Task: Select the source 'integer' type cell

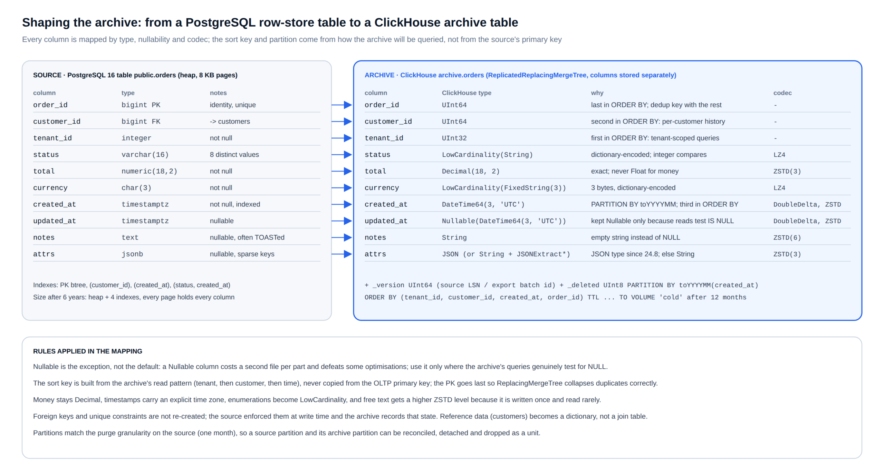Action: 136,138
